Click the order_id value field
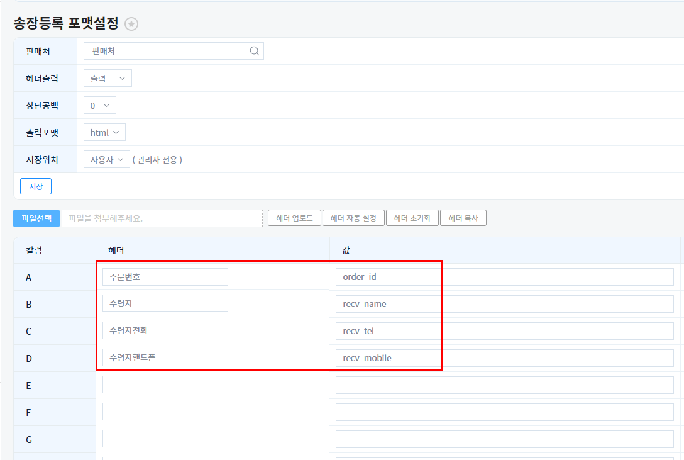 (504, 277)
